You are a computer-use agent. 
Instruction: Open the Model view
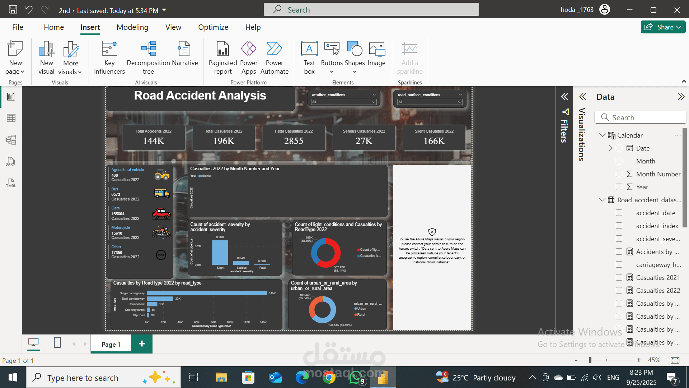11,140
